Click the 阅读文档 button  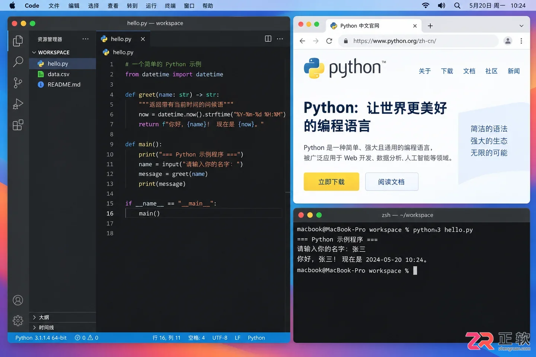click(392, 181)
